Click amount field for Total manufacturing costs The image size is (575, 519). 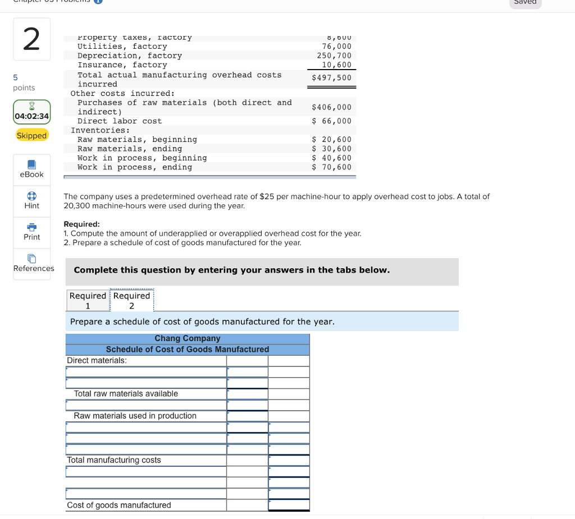289,460
